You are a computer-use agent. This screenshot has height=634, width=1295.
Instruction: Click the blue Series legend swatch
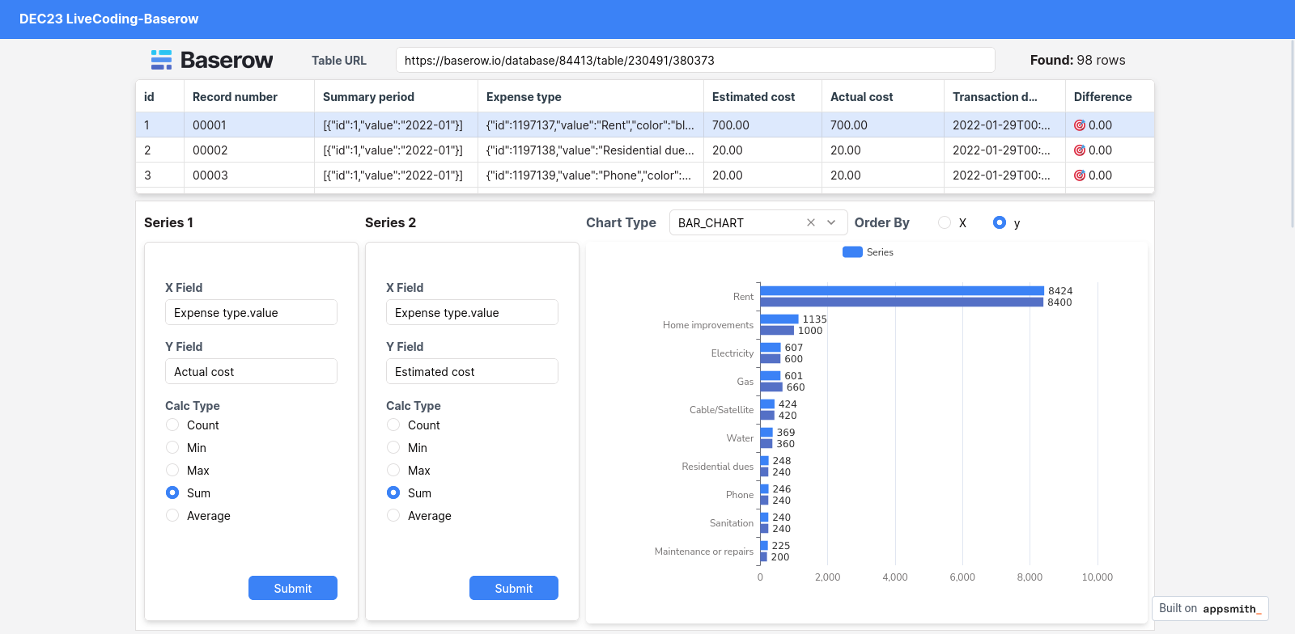click(852, 252)
